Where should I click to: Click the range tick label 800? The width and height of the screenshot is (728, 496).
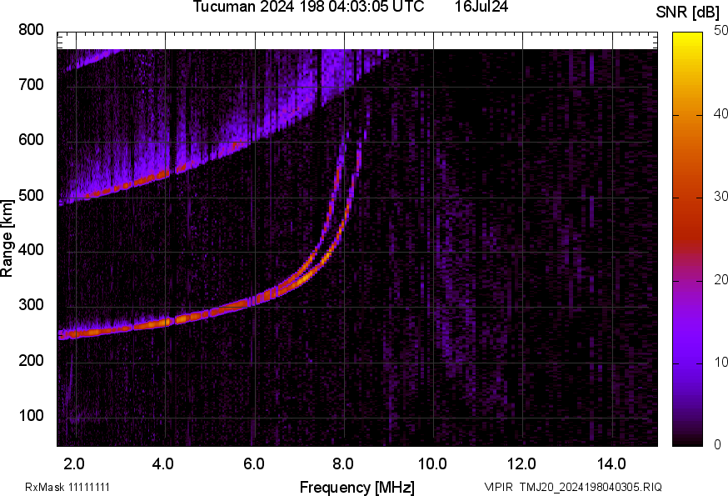click(31, 30)
